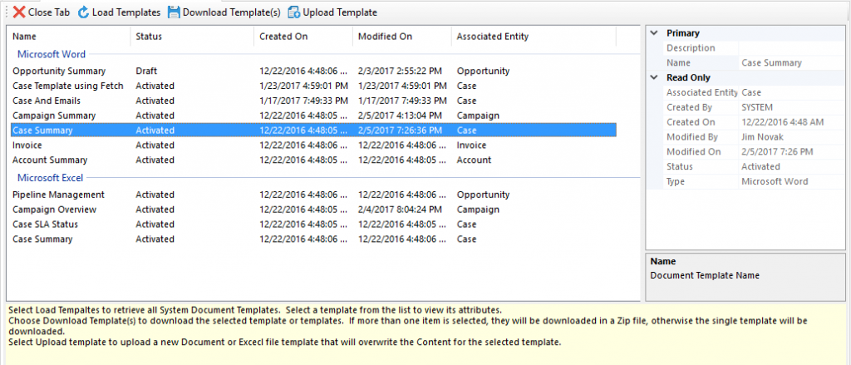The height and width of the screenshot is (365, 851).
Task: Sort by the Name column header
Action: tap(68, 37)
